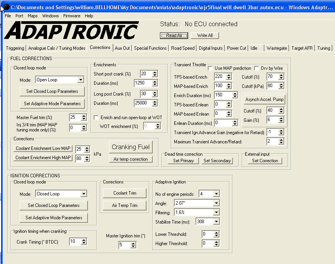Open the Firmware menu
Screen dimensions: 335x264
tap(72, 16)
